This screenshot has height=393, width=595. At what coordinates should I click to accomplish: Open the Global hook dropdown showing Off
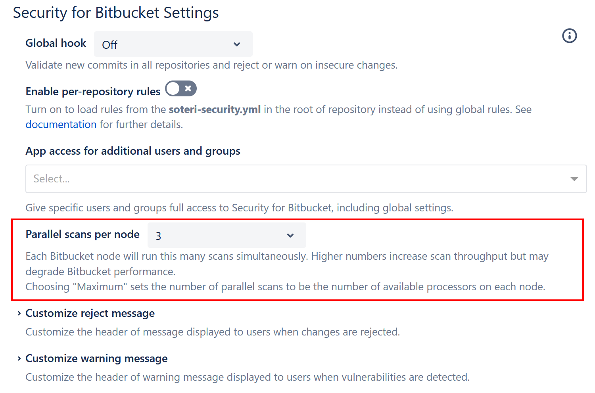[x=173, y=44]
